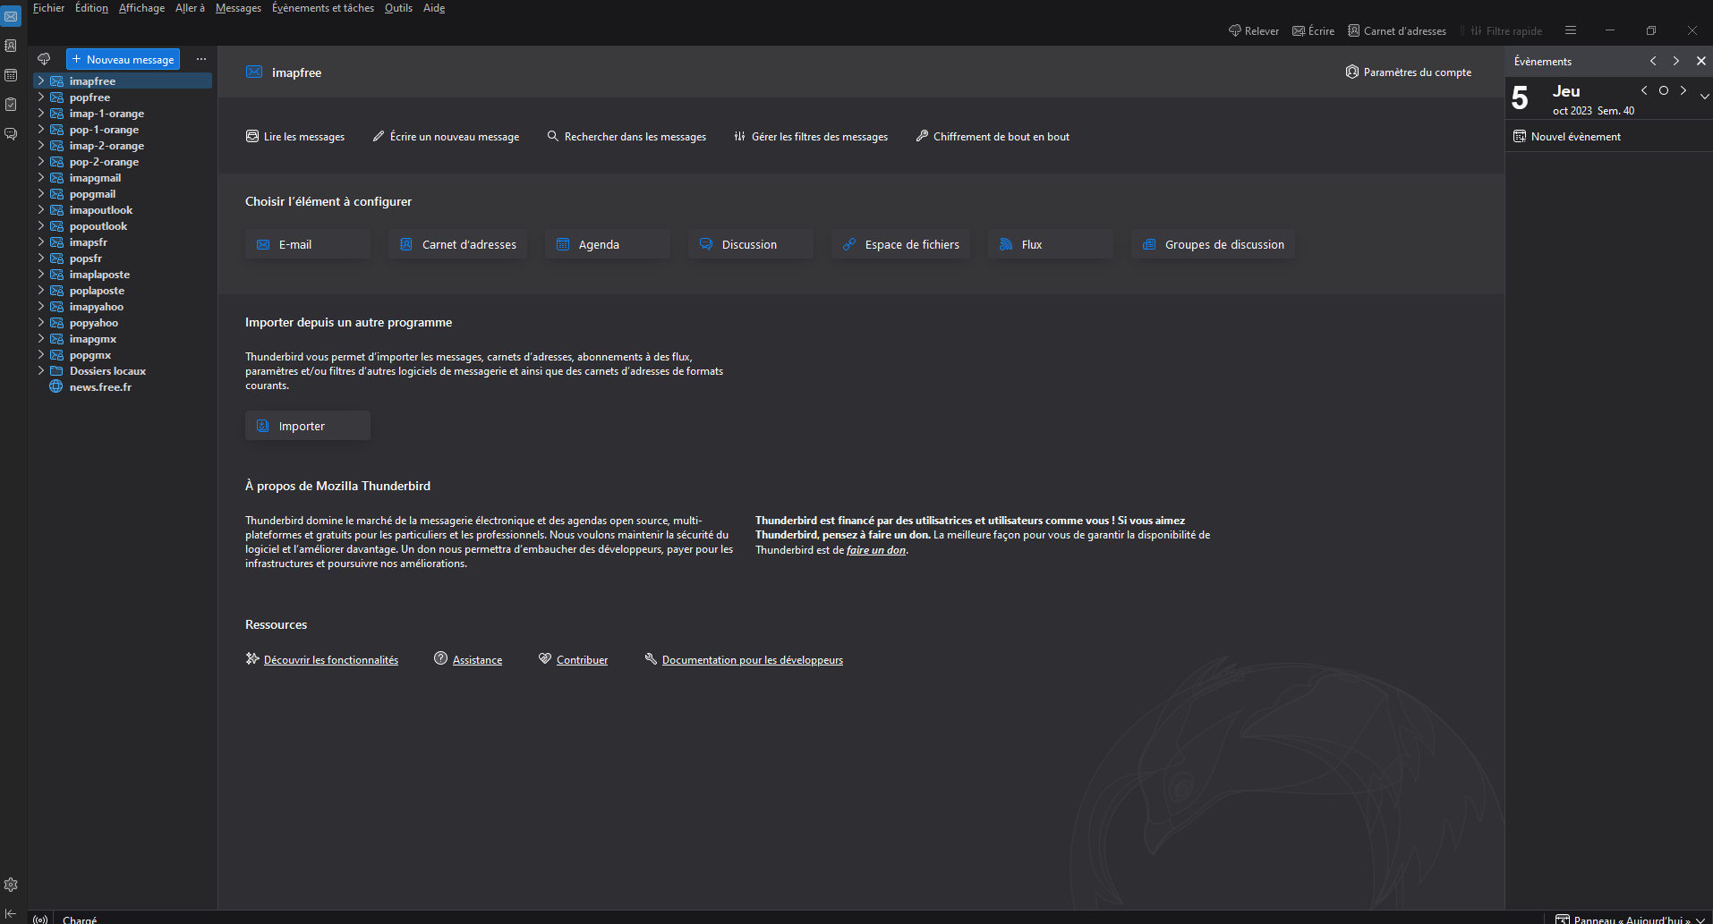Click the online status icon in status bar
The image size is (1713, 924).
[x=40, y=919]
